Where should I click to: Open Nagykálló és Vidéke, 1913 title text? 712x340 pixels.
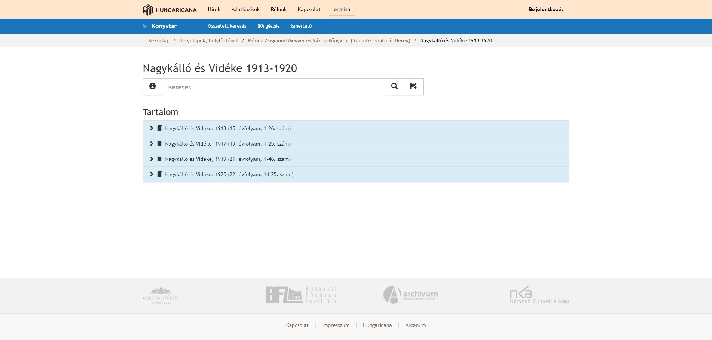[x=228, y=128]
